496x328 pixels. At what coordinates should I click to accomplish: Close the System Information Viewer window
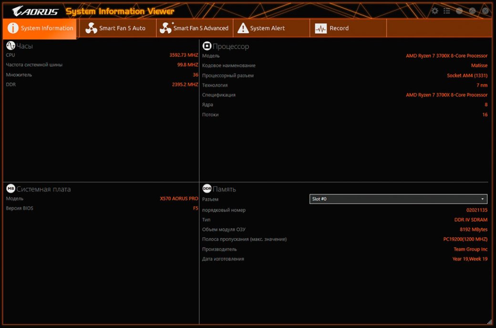point(485,11)
